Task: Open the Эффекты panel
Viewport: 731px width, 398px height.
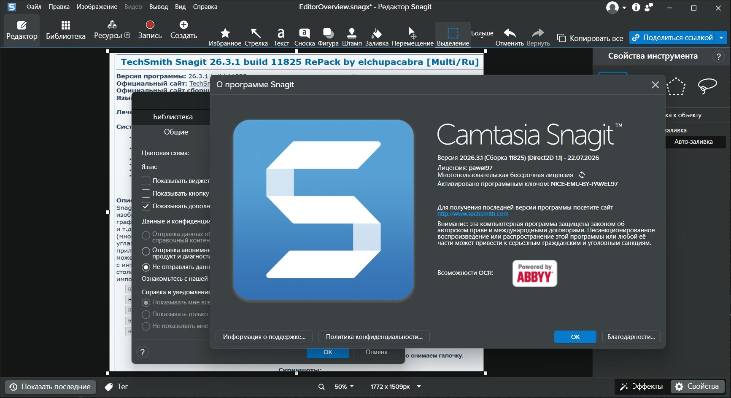Action: point(642,387)
